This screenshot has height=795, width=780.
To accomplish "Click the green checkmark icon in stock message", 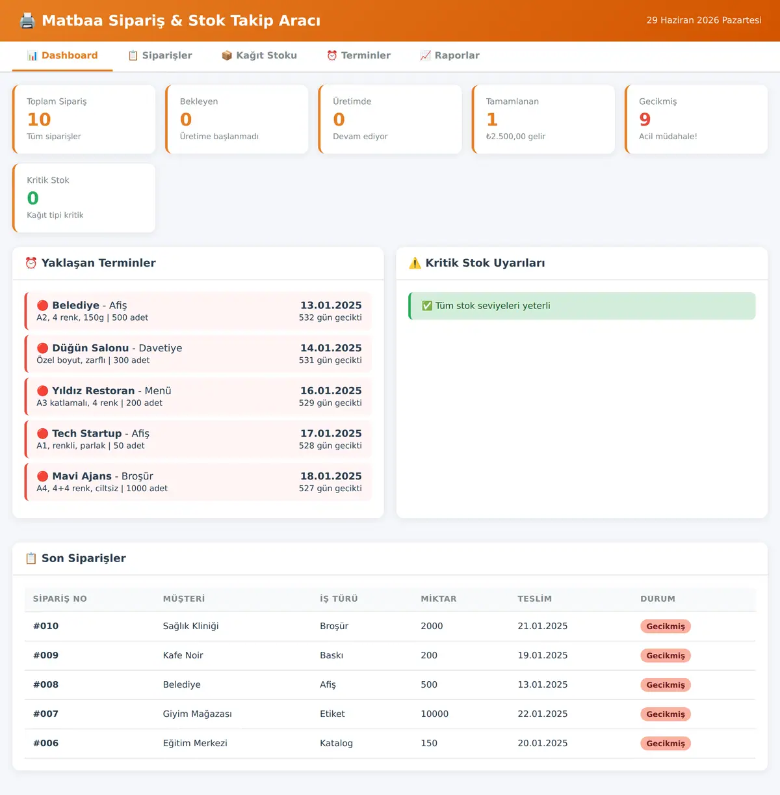I will 427,306.
